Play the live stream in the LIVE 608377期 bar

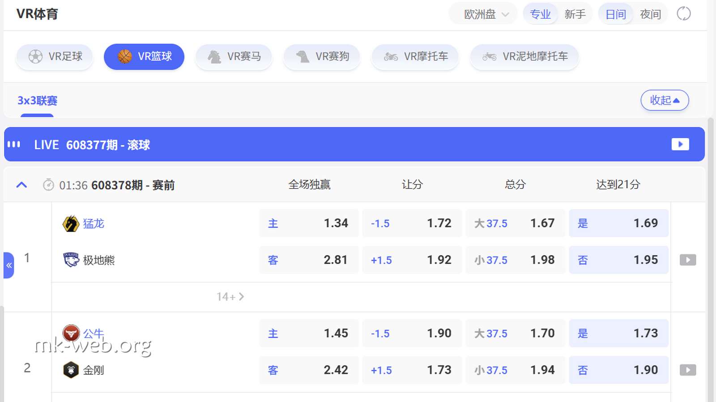coord(680,144)
